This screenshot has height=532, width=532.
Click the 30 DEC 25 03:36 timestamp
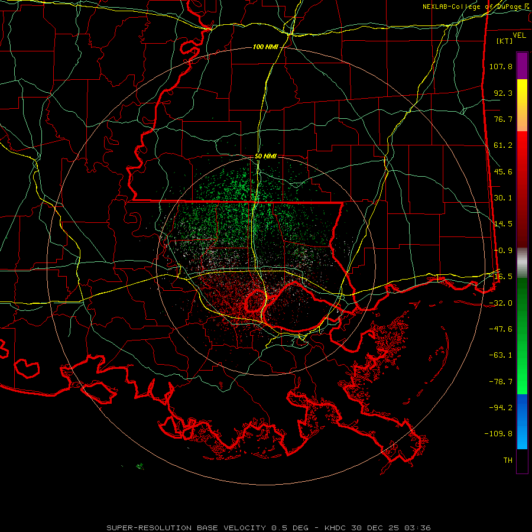390,528
